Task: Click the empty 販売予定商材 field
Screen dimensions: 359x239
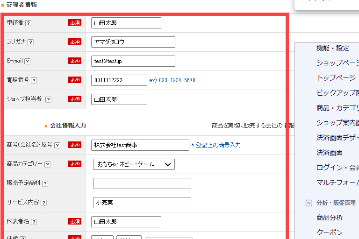Action: tap(142, 183)
